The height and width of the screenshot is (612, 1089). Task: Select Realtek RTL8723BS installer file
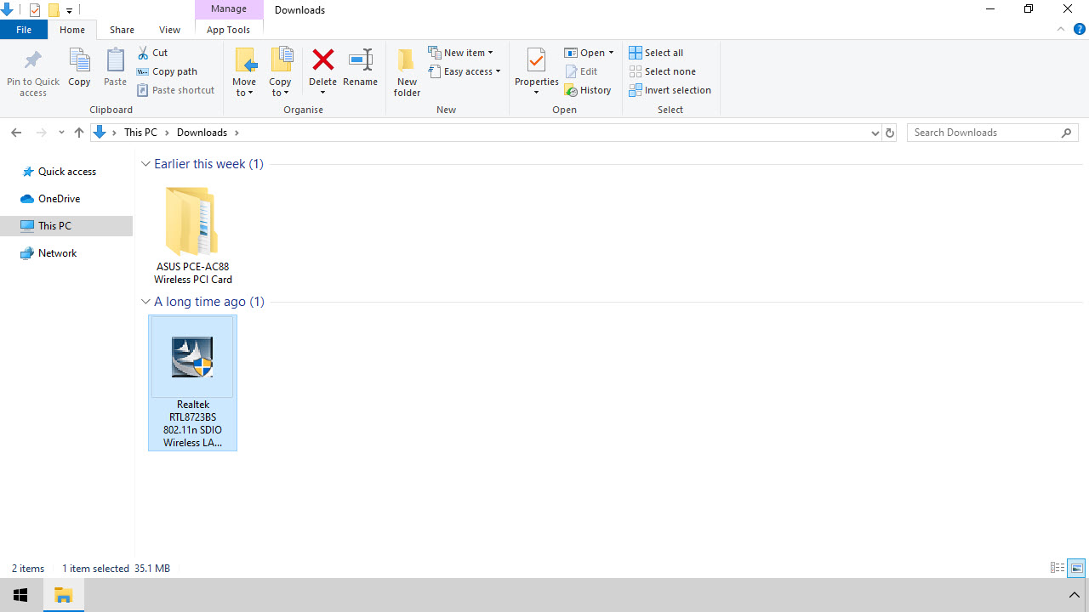click(193, 383)
